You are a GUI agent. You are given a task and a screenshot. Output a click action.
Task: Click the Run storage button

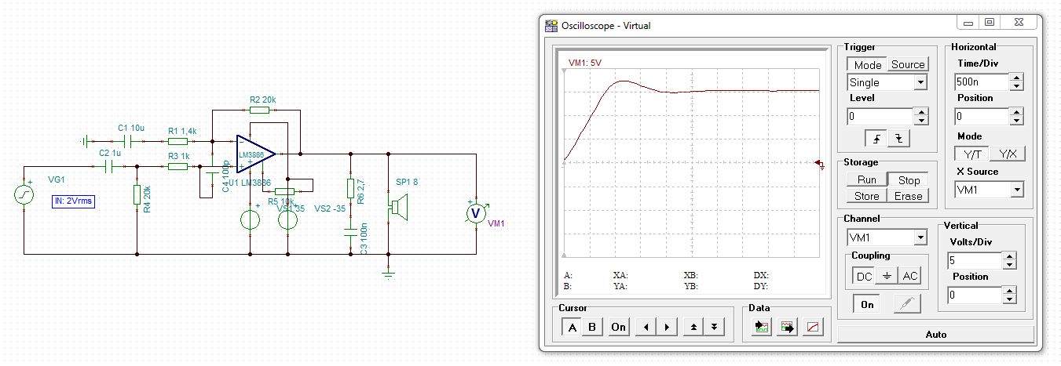(x=867, y=179)
